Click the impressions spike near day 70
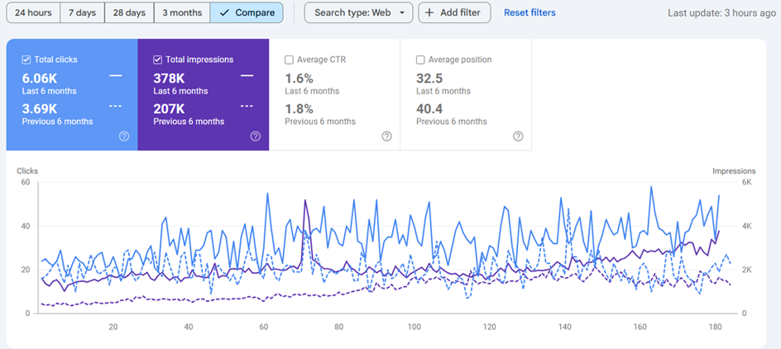The image size is (781, 349). coord(305,201)
